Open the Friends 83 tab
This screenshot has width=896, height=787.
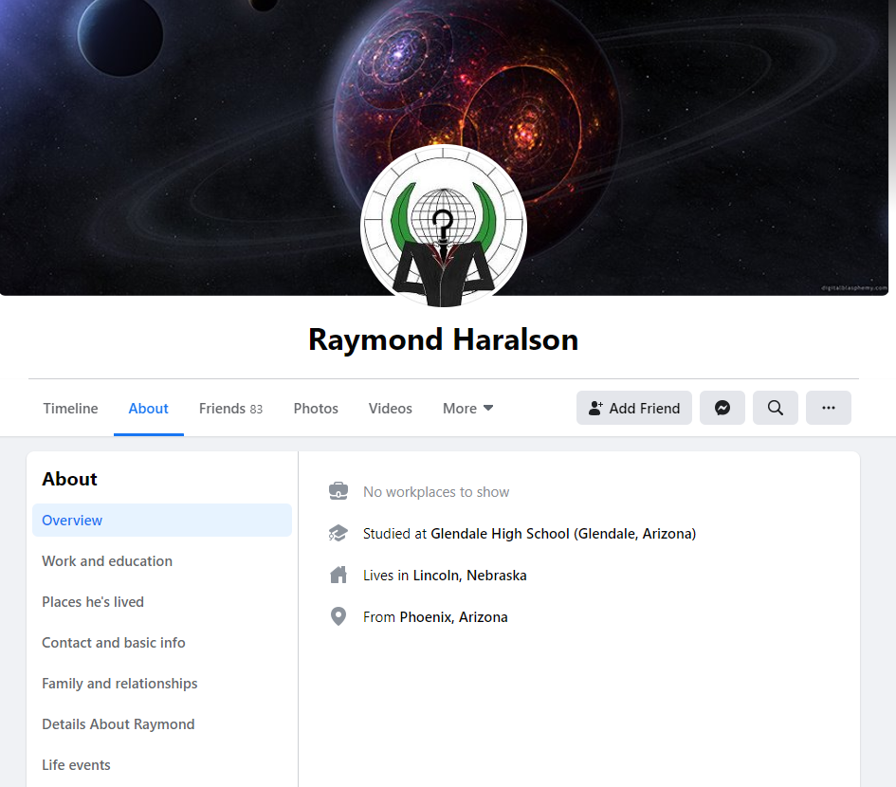pyautogui.click(x=230, y=408)
